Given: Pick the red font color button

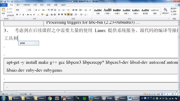Looking at the screenshot, I should pos(47,15).
